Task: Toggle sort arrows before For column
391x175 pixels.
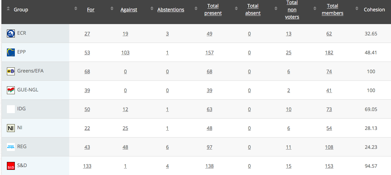Action: coord(76,9)
